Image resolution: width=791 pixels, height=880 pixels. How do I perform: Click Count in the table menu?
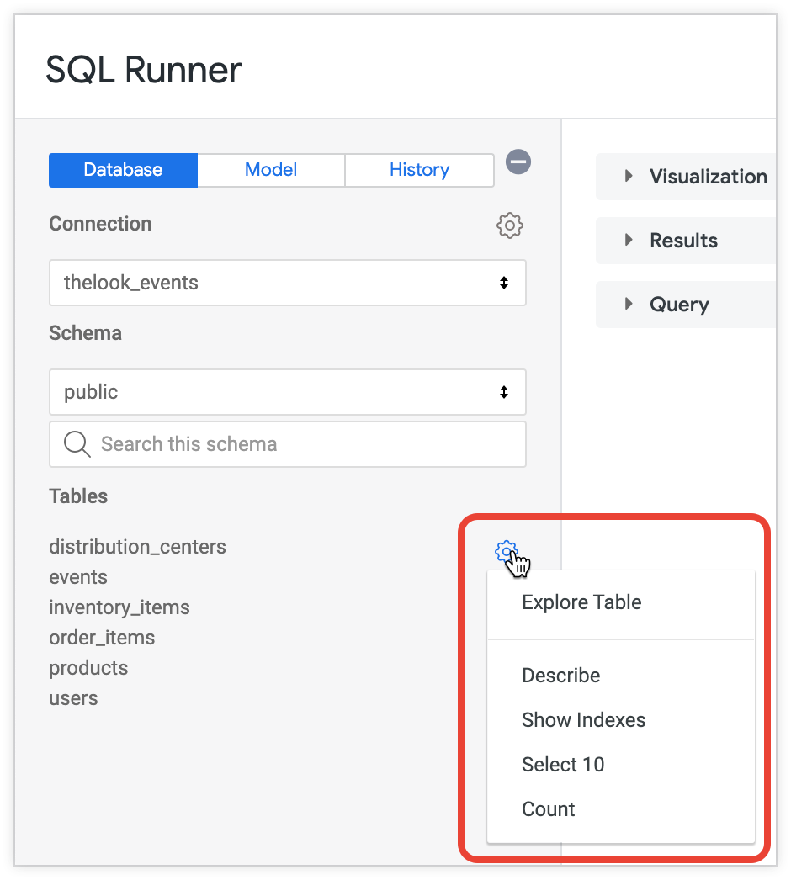click(x=549, y=809)
